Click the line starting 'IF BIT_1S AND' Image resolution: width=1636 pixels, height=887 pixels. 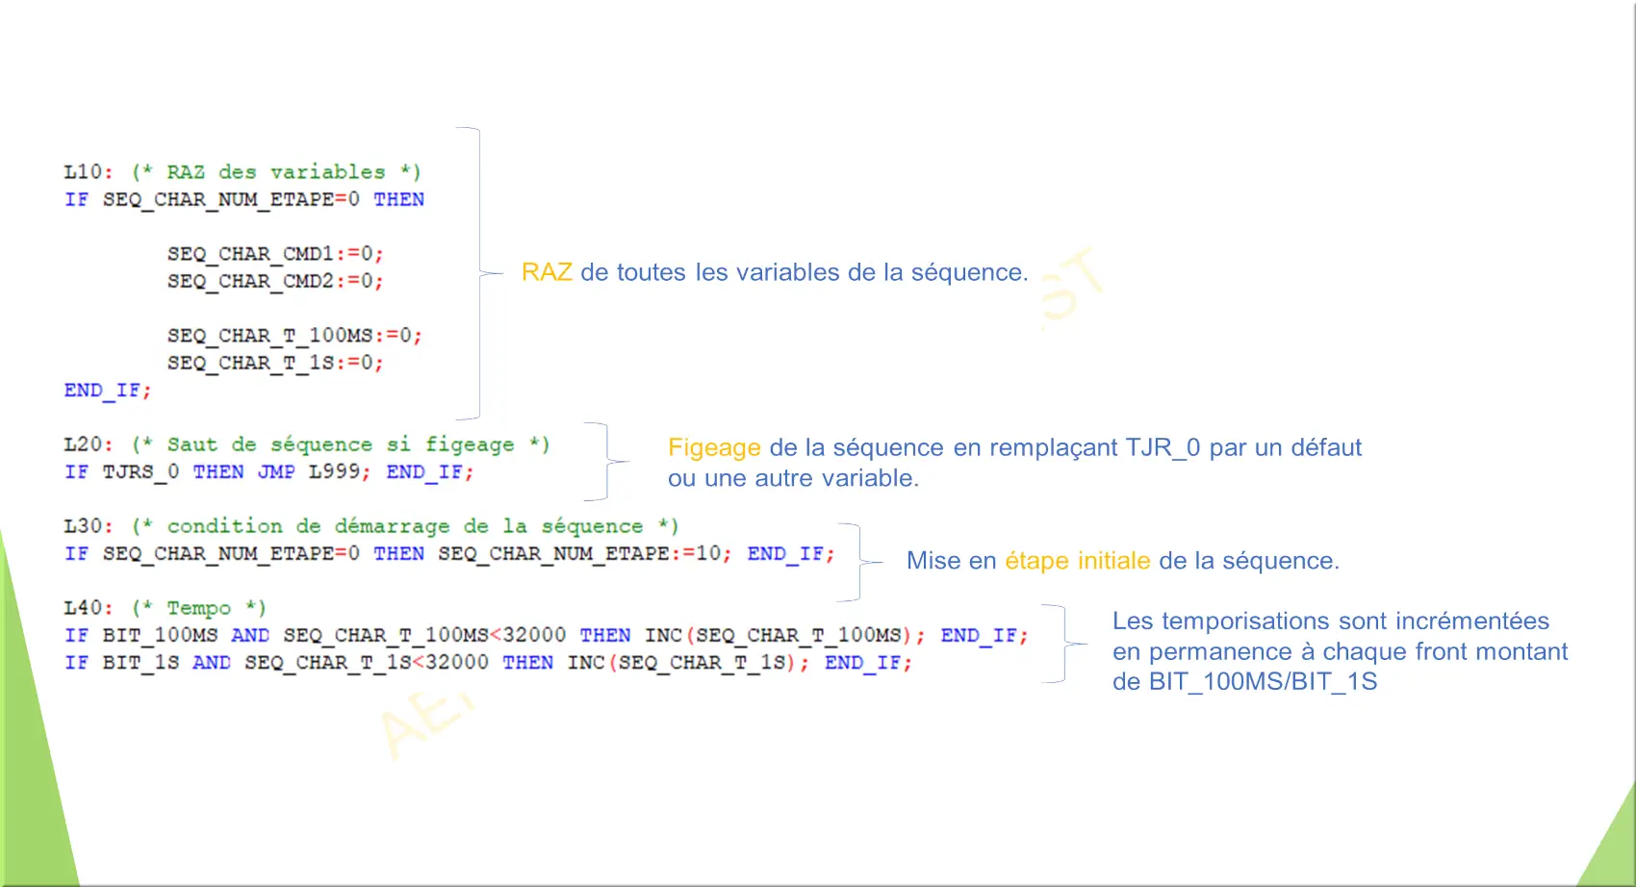tap(488, 662)
